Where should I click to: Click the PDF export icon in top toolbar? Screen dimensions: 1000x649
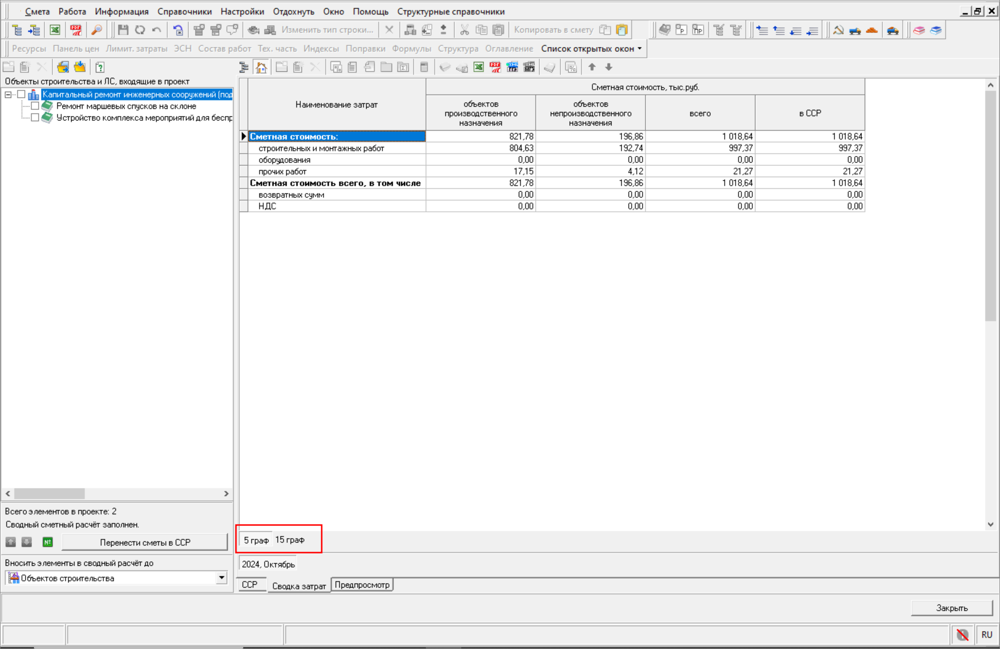tap(76, 30)
